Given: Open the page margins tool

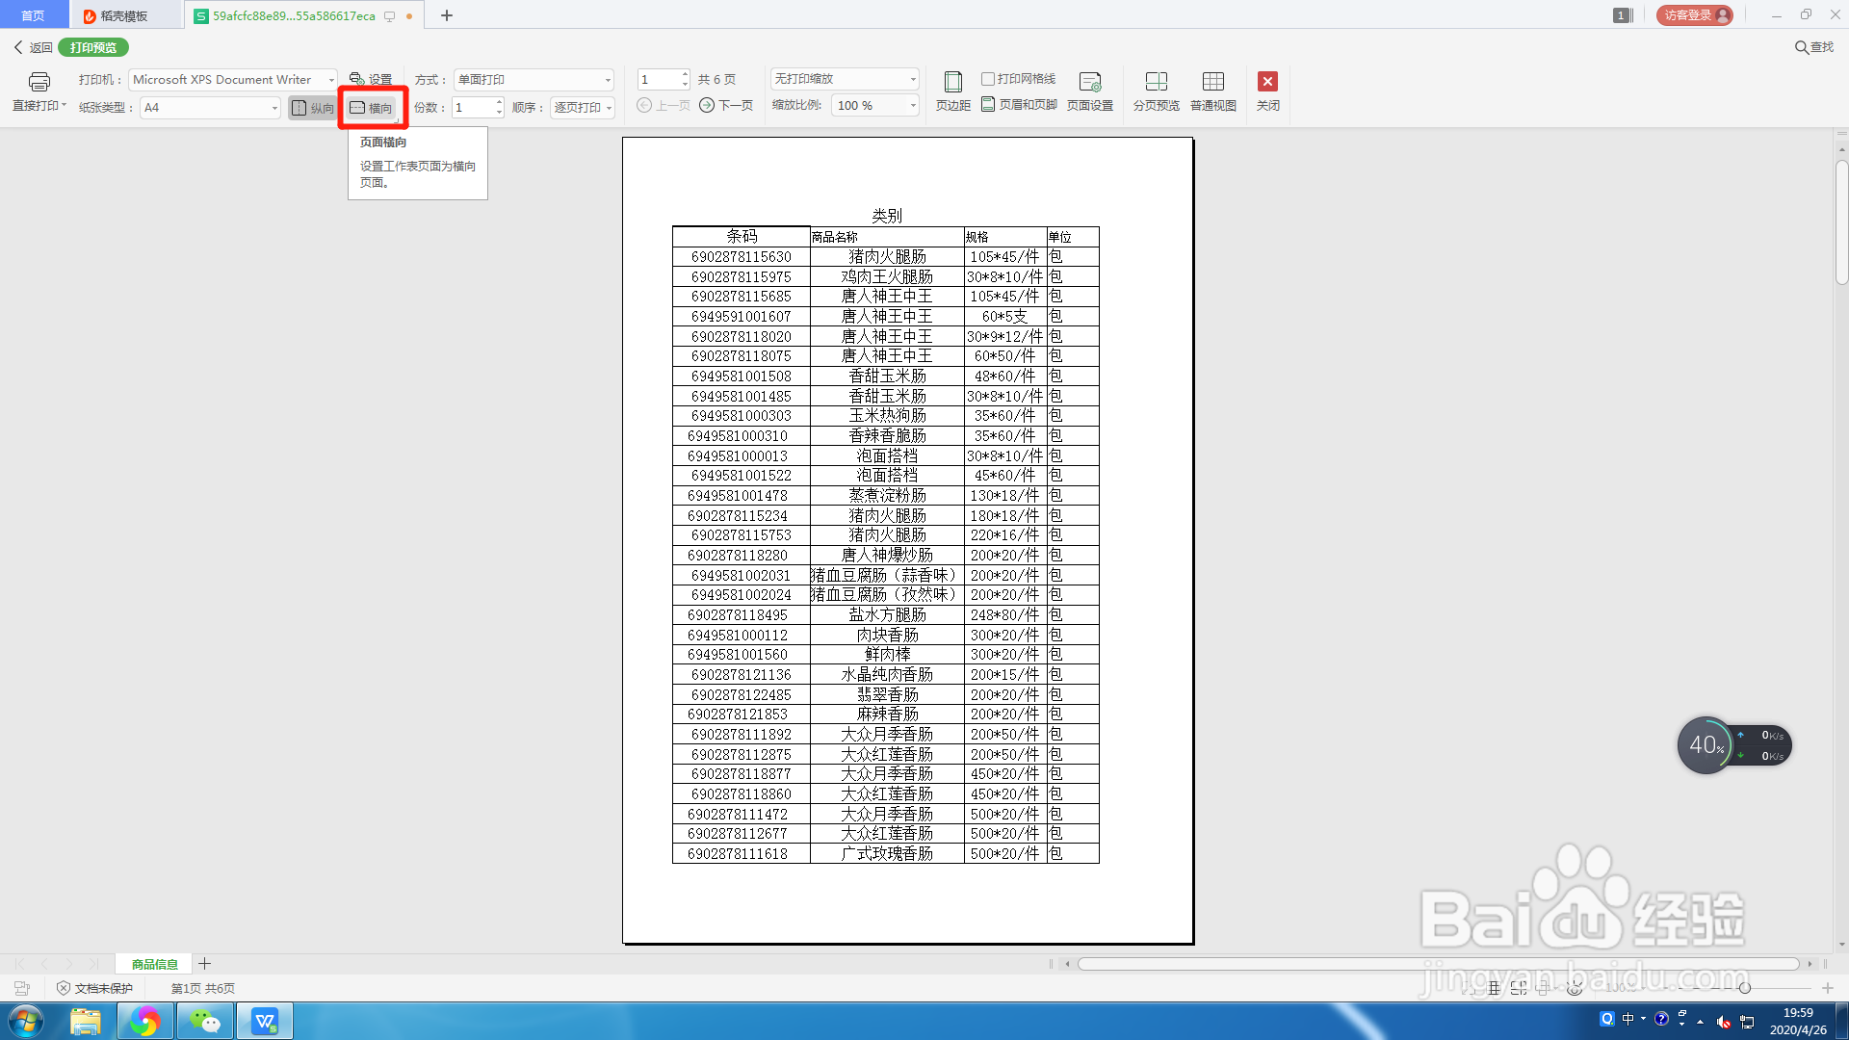Looking at the screenshot, I should (x=952, y=91).
